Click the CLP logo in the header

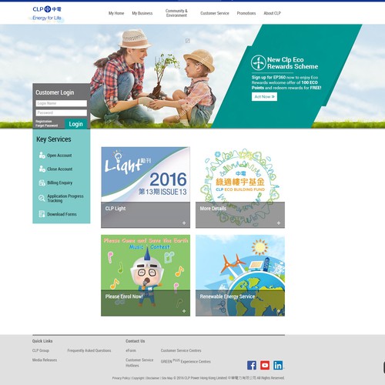[x=47, y=9]
